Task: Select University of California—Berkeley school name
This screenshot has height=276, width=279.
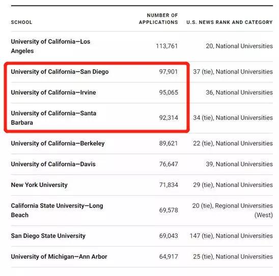Action: coord(58,143)
